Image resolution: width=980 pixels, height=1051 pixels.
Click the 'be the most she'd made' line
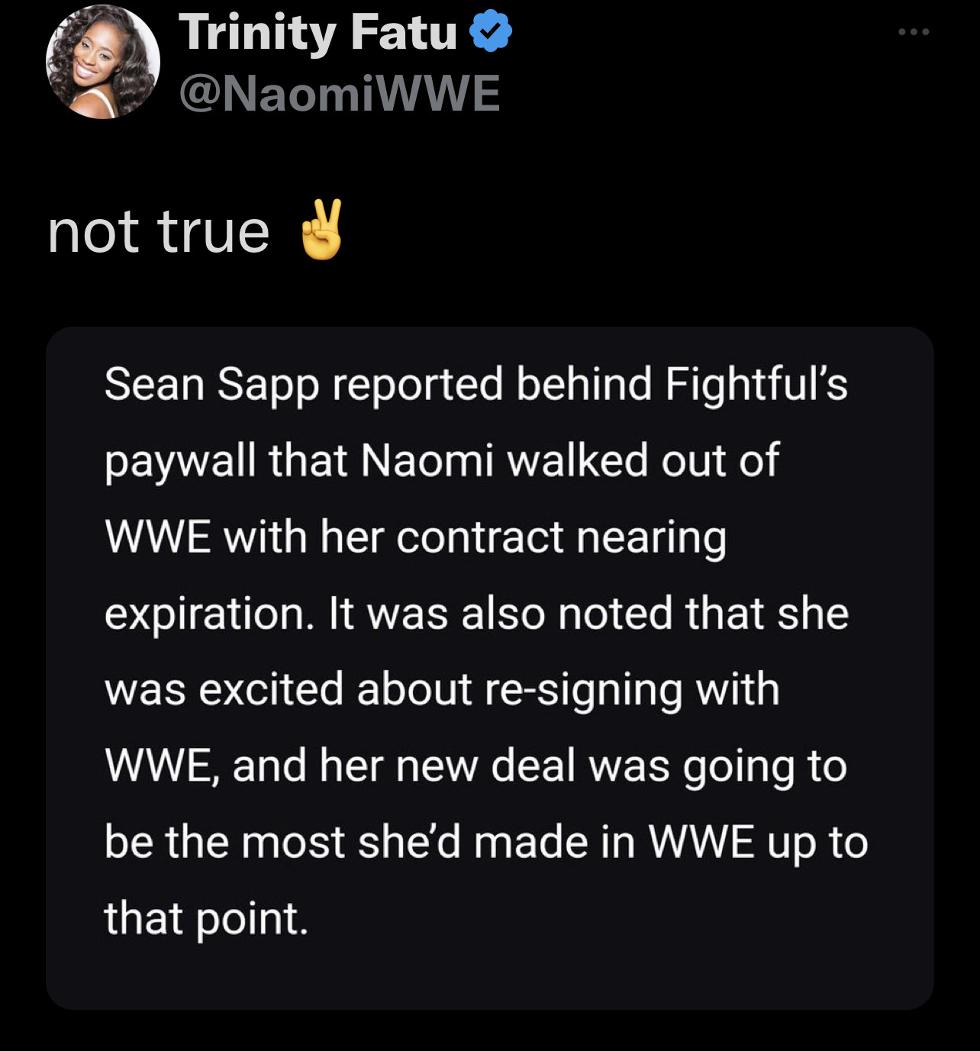[486, 843]
